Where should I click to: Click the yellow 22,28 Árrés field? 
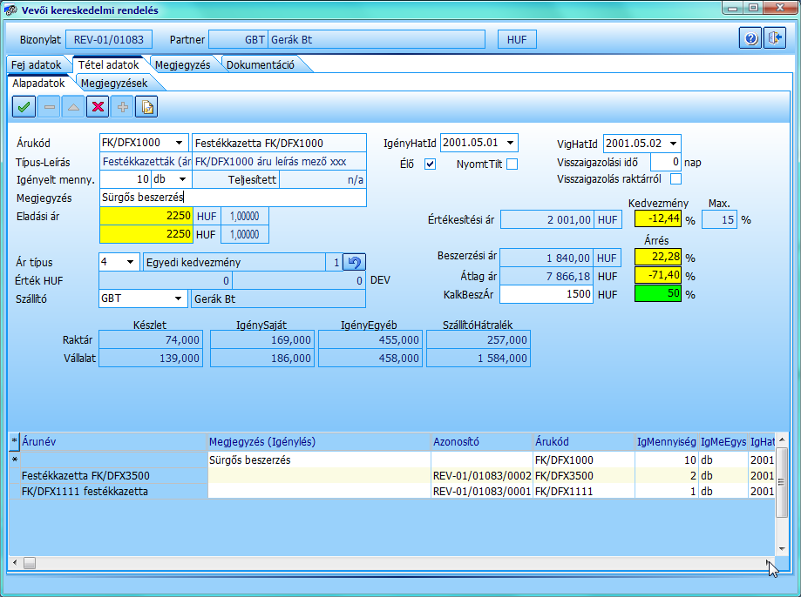coord(658,257)
